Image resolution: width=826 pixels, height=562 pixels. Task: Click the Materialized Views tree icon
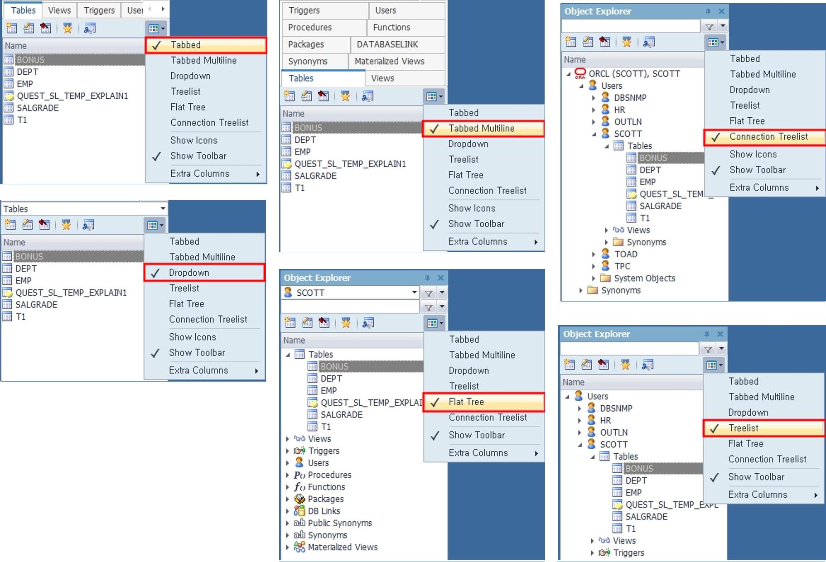click(x=299, y=547)
